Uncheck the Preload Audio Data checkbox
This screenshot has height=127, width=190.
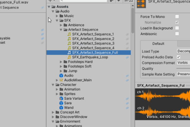[x=179, y=57]
